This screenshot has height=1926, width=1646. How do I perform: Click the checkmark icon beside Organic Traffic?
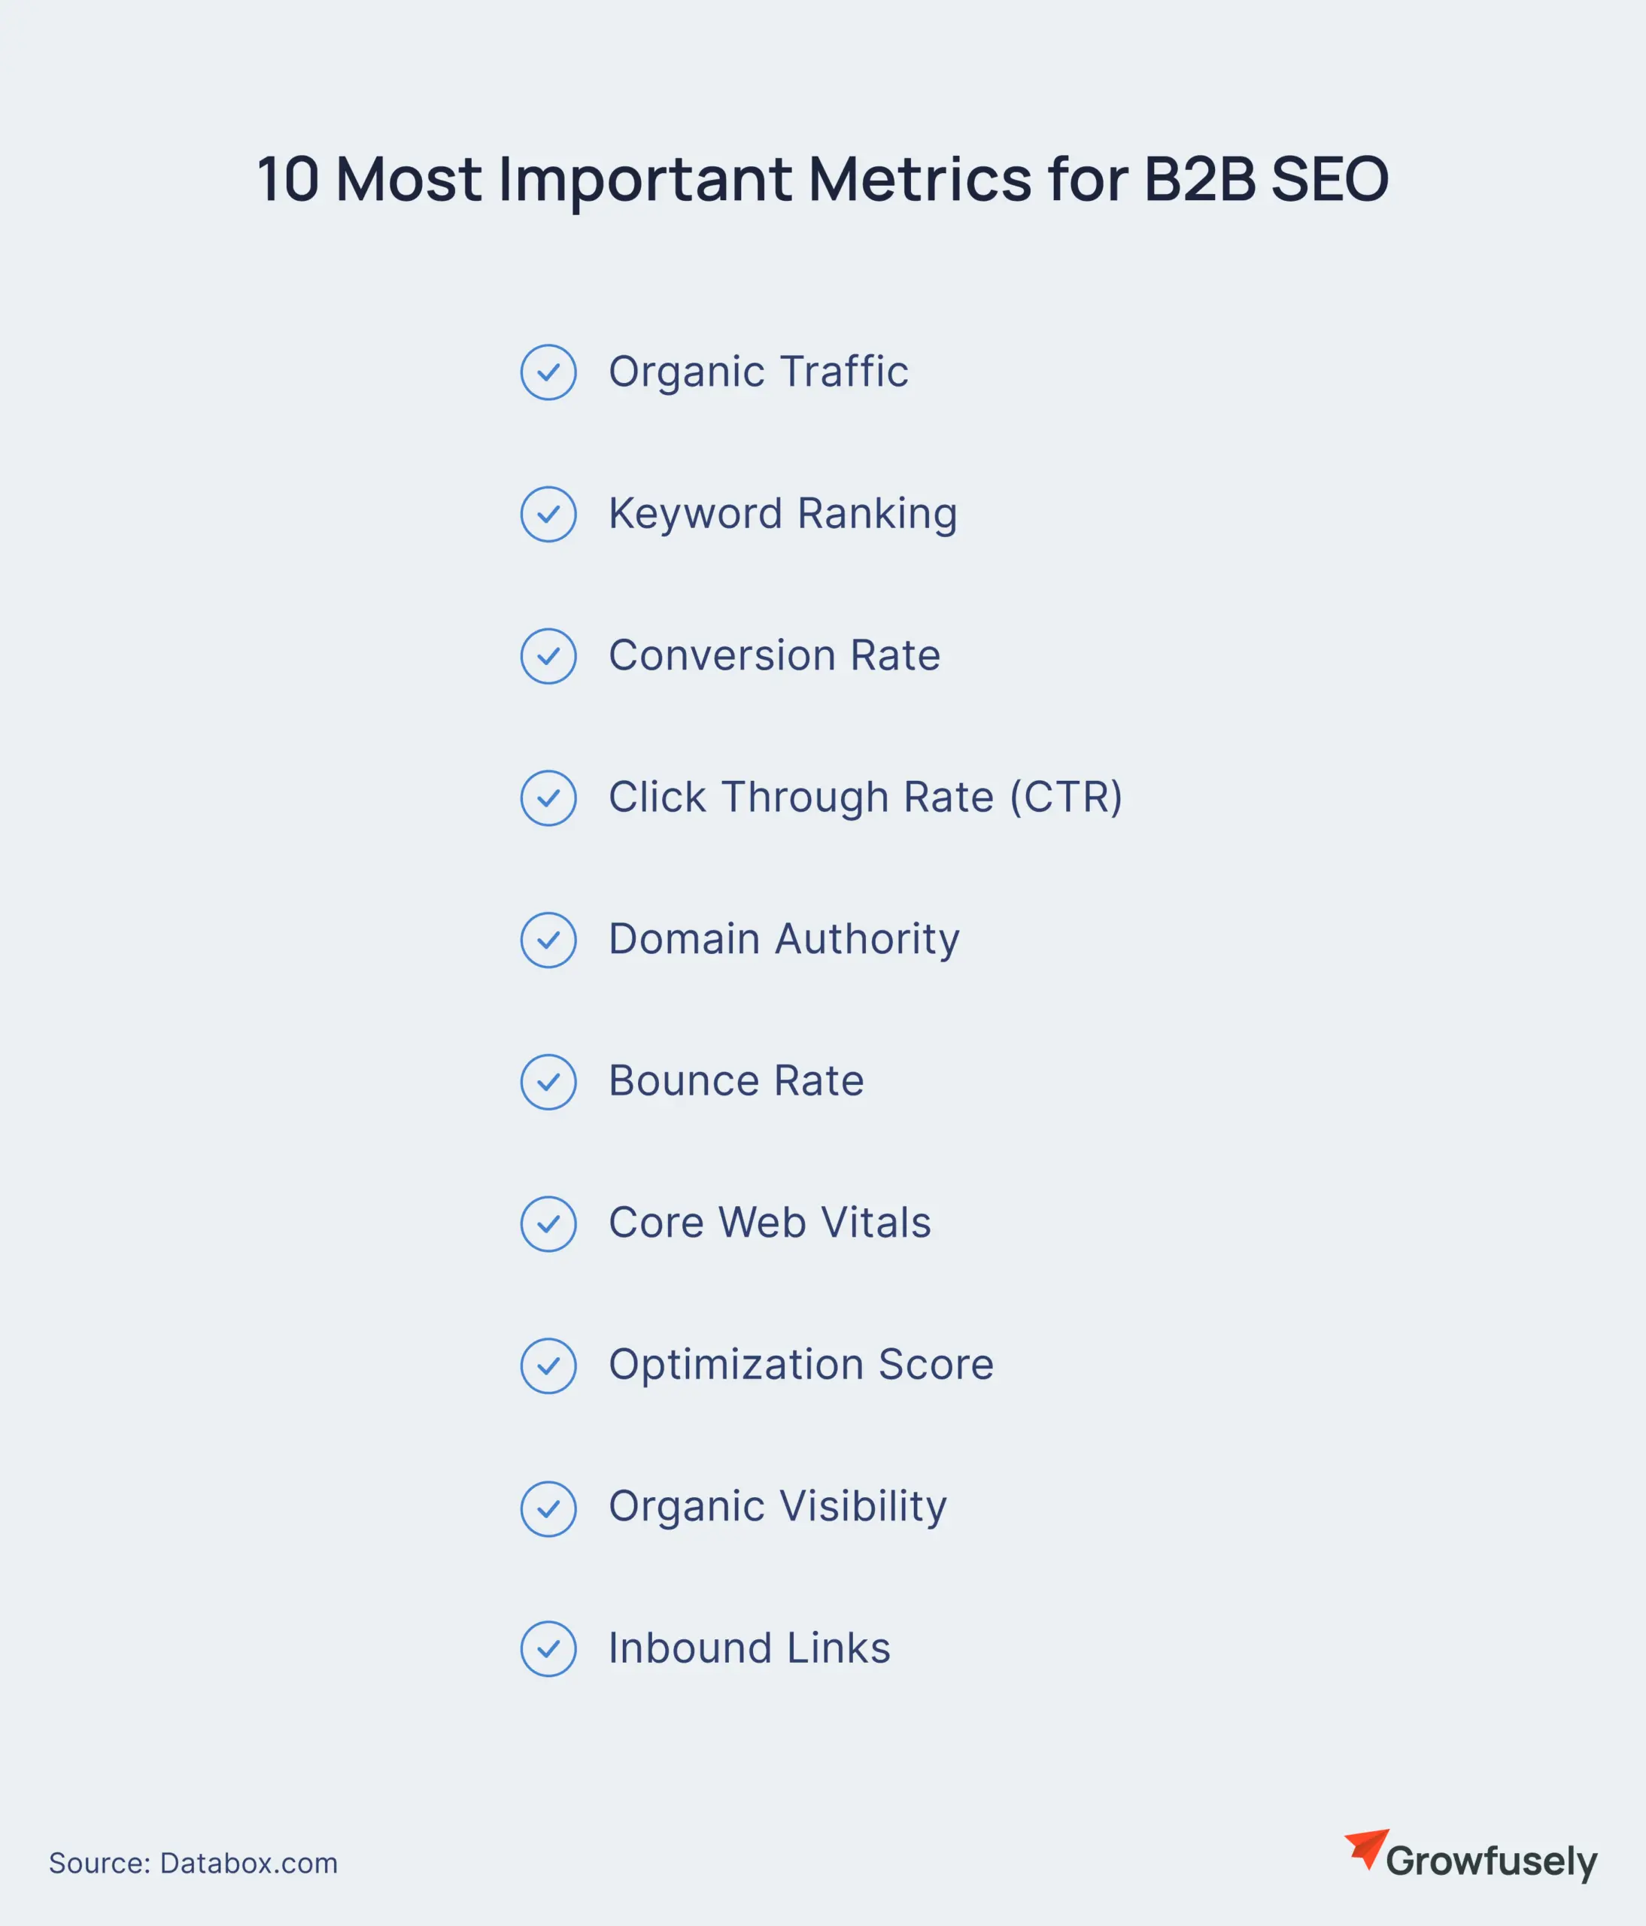click(548, 372)
